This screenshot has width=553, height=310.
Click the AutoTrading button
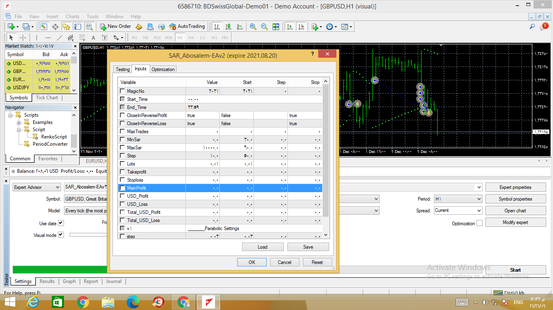(x=187, y=27)
